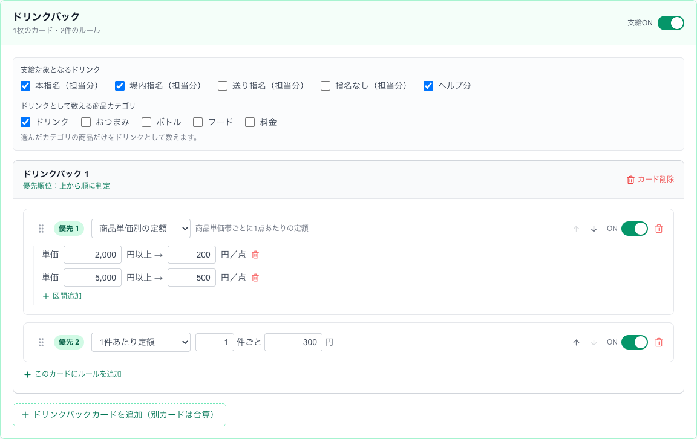Delete 優先 2 rule via trash icon

(x=659, y=343)
